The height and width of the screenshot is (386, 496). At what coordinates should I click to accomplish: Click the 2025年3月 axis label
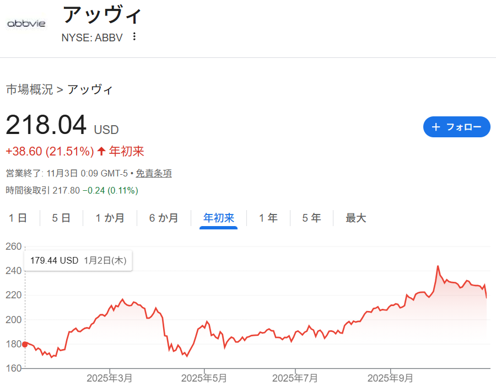coord(110,378)
